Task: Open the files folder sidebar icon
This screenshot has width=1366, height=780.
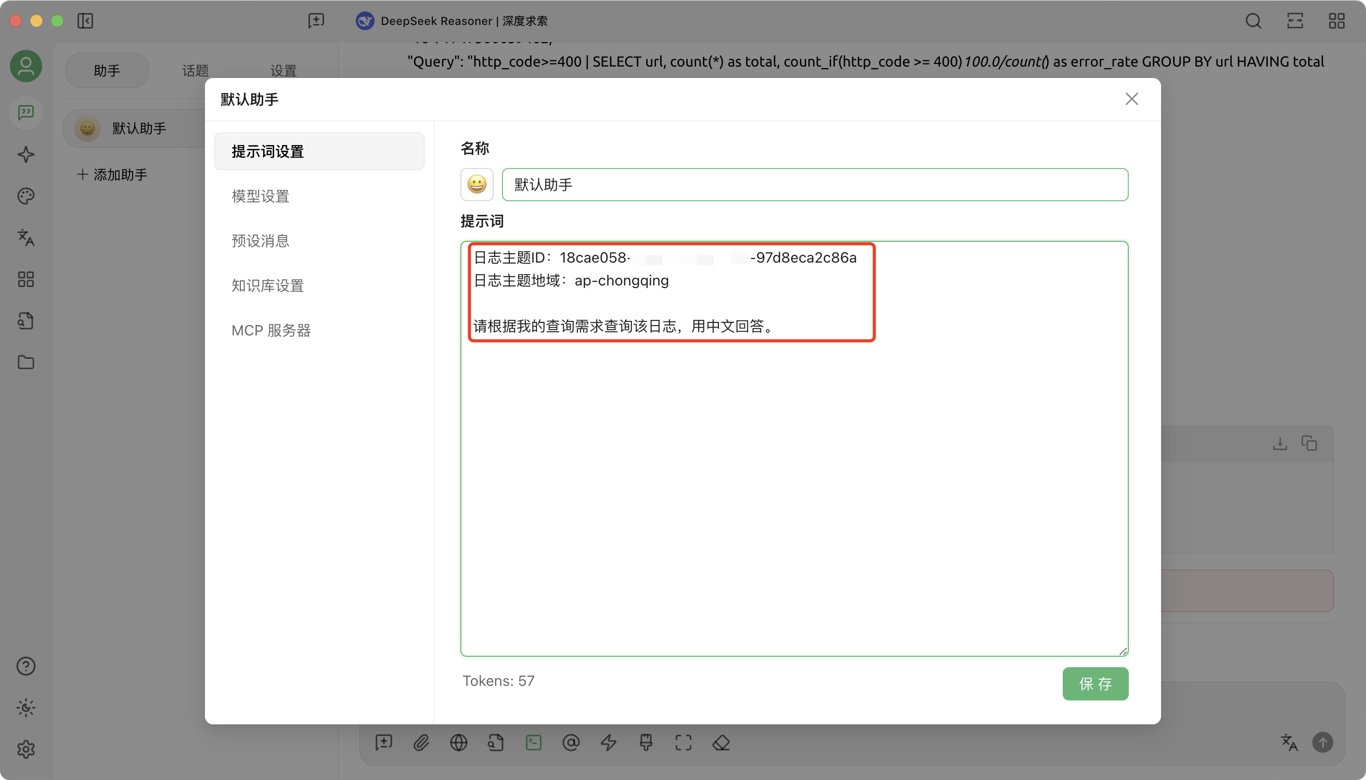Action: [x=25, y=362]
